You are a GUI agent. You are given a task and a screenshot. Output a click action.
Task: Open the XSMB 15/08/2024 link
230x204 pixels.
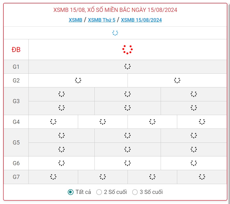(141, 20)
